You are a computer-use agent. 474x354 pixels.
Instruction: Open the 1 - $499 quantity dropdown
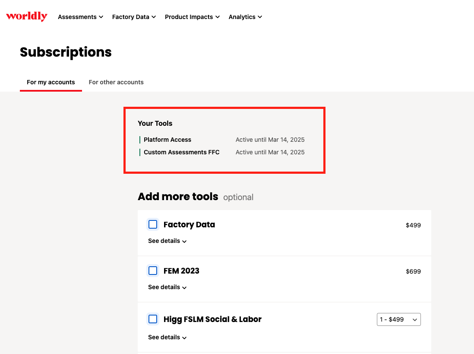pyautogui.click(x=399, y=319)
